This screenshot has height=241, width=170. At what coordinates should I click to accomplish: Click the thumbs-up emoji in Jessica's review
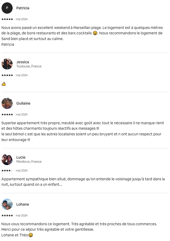coord(4,84)
